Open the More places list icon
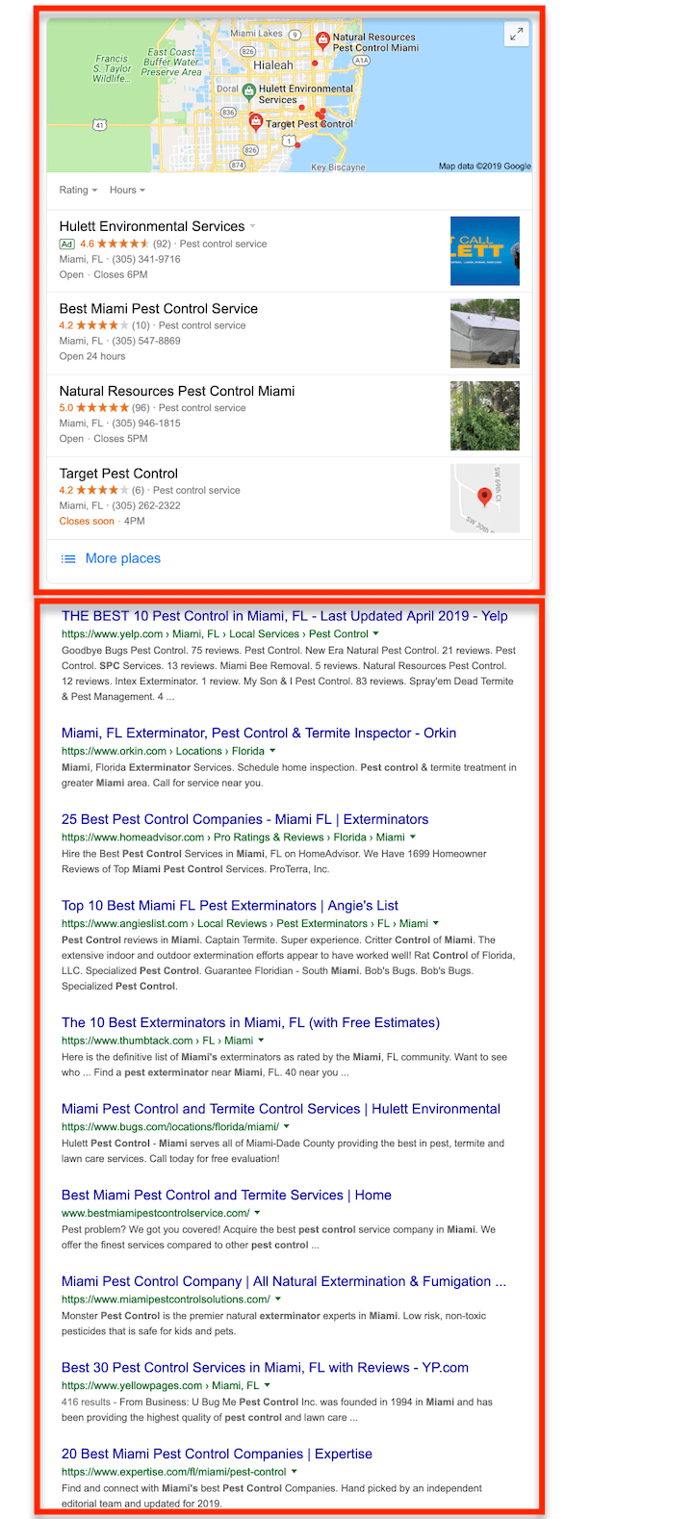This screenshot has height=1519, width=693. coord(68,558)
